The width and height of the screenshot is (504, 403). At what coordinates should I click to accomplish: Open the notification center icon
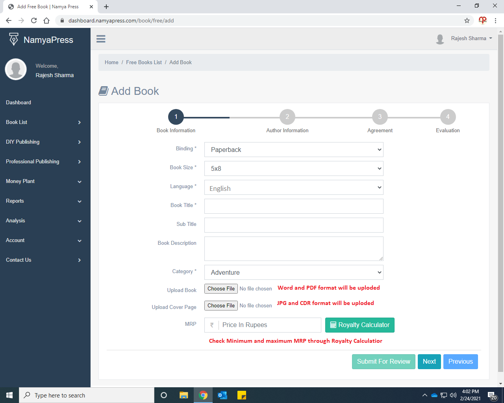(x=492, y=395)
